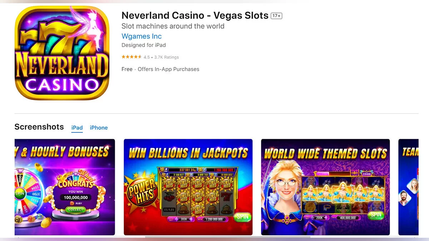Switch to the iPhone screenshots tab
The height and width of the screenshot is (241, 429).
99,128
